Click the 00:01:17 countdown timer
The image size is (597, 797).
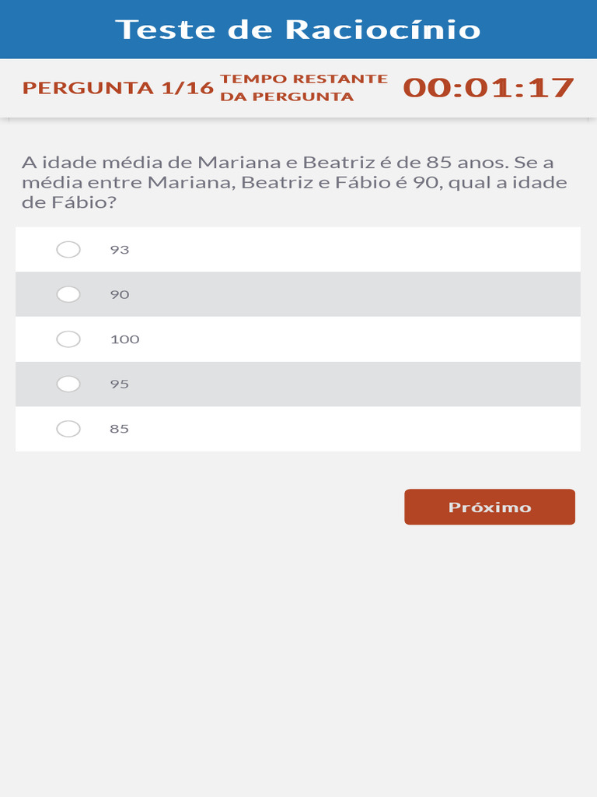[488, 87]
